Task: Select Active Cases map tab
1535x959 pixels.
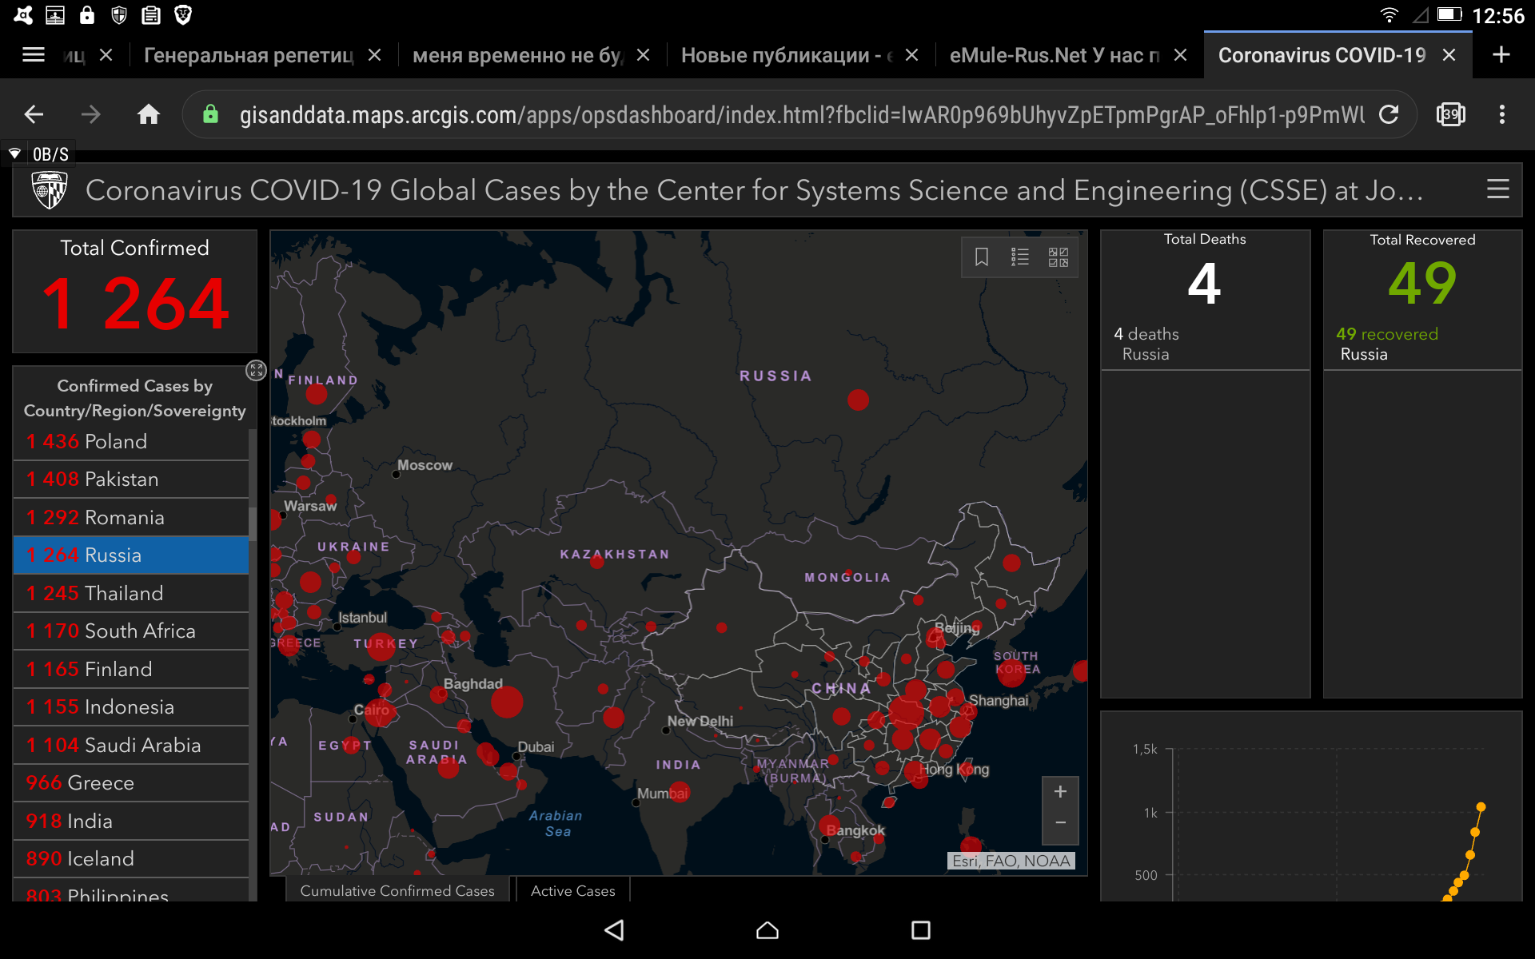Action: click(573, 890)
